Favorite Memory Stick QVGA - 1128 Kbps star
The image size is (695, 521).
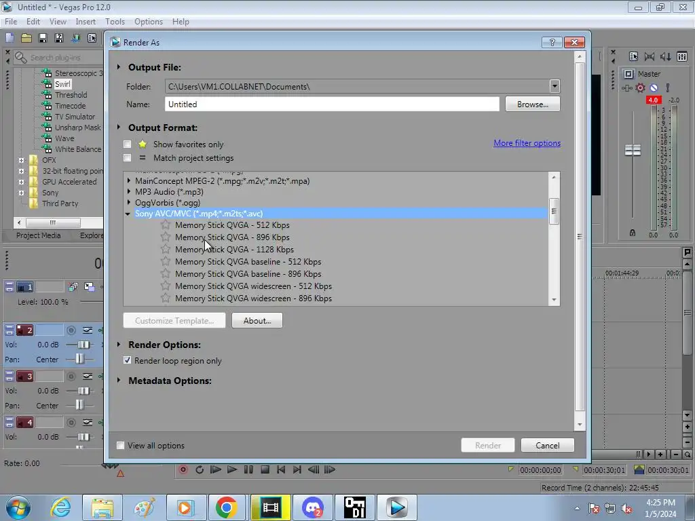coord(166,249)
